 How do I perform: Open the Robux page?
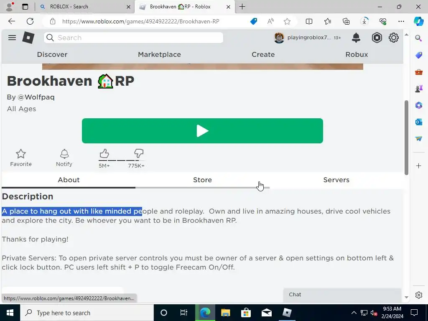(357, 54)
